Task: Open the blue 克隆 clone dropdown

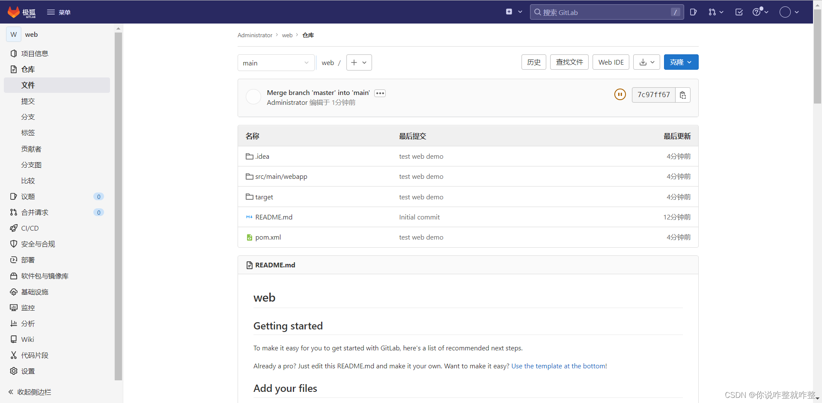Action: click(681, 62)
